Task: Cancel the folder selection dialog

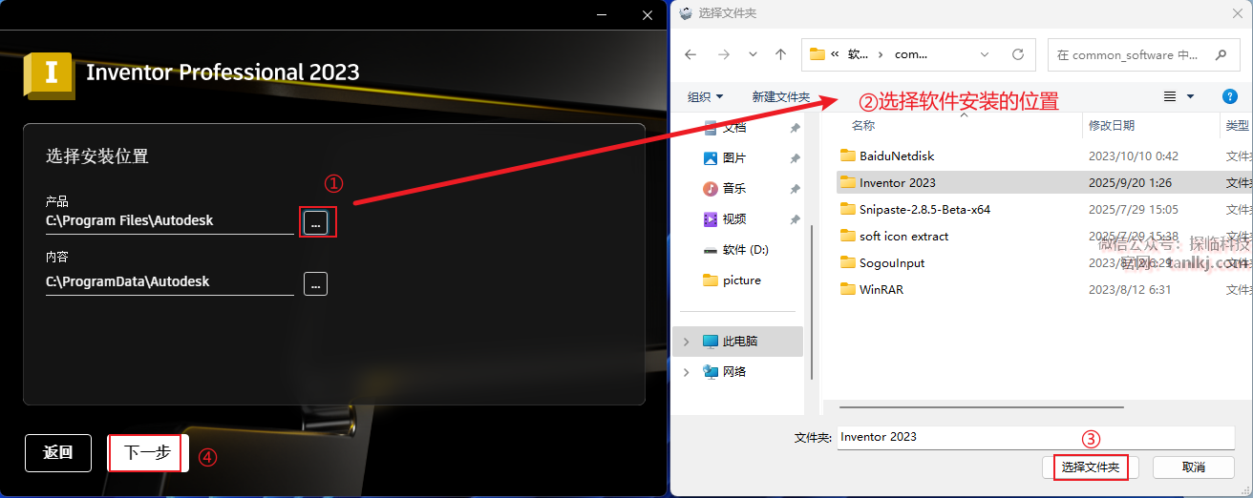Action: pos(1194,467)
